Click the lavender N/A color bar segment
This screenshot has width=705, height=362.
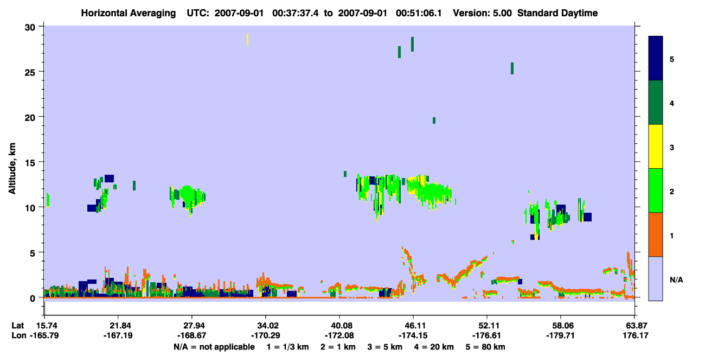point(656,278)
